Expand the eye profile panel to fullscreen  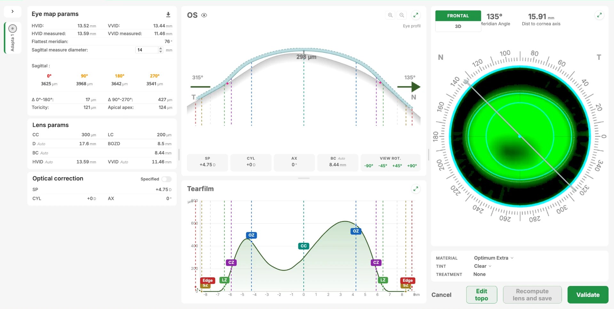point(415,15)
